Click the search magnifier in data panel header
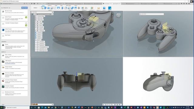This screenshot has width=194, height=109. click(x=27, y=4)
